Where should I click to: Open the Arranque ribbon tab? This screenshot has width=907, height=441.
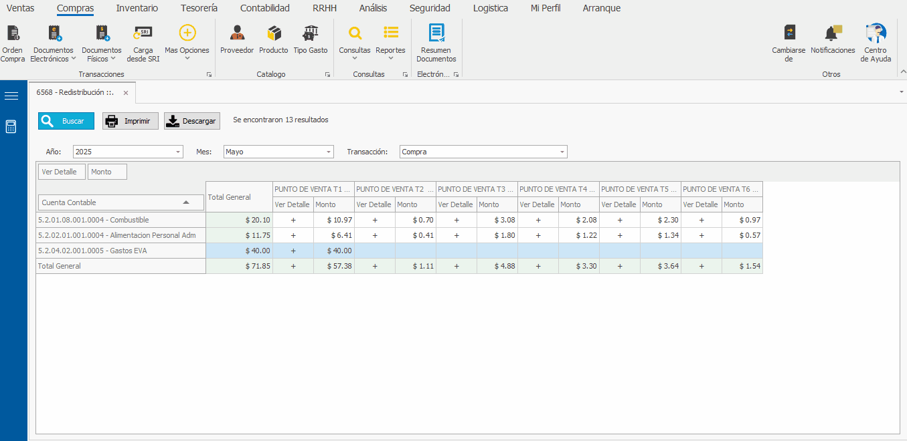click(602, 8)
